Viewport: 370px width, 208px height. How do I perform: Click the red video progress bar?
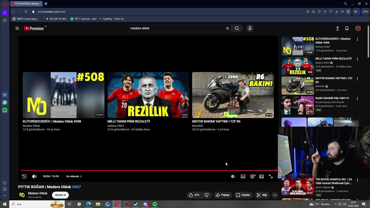(148, 170)
